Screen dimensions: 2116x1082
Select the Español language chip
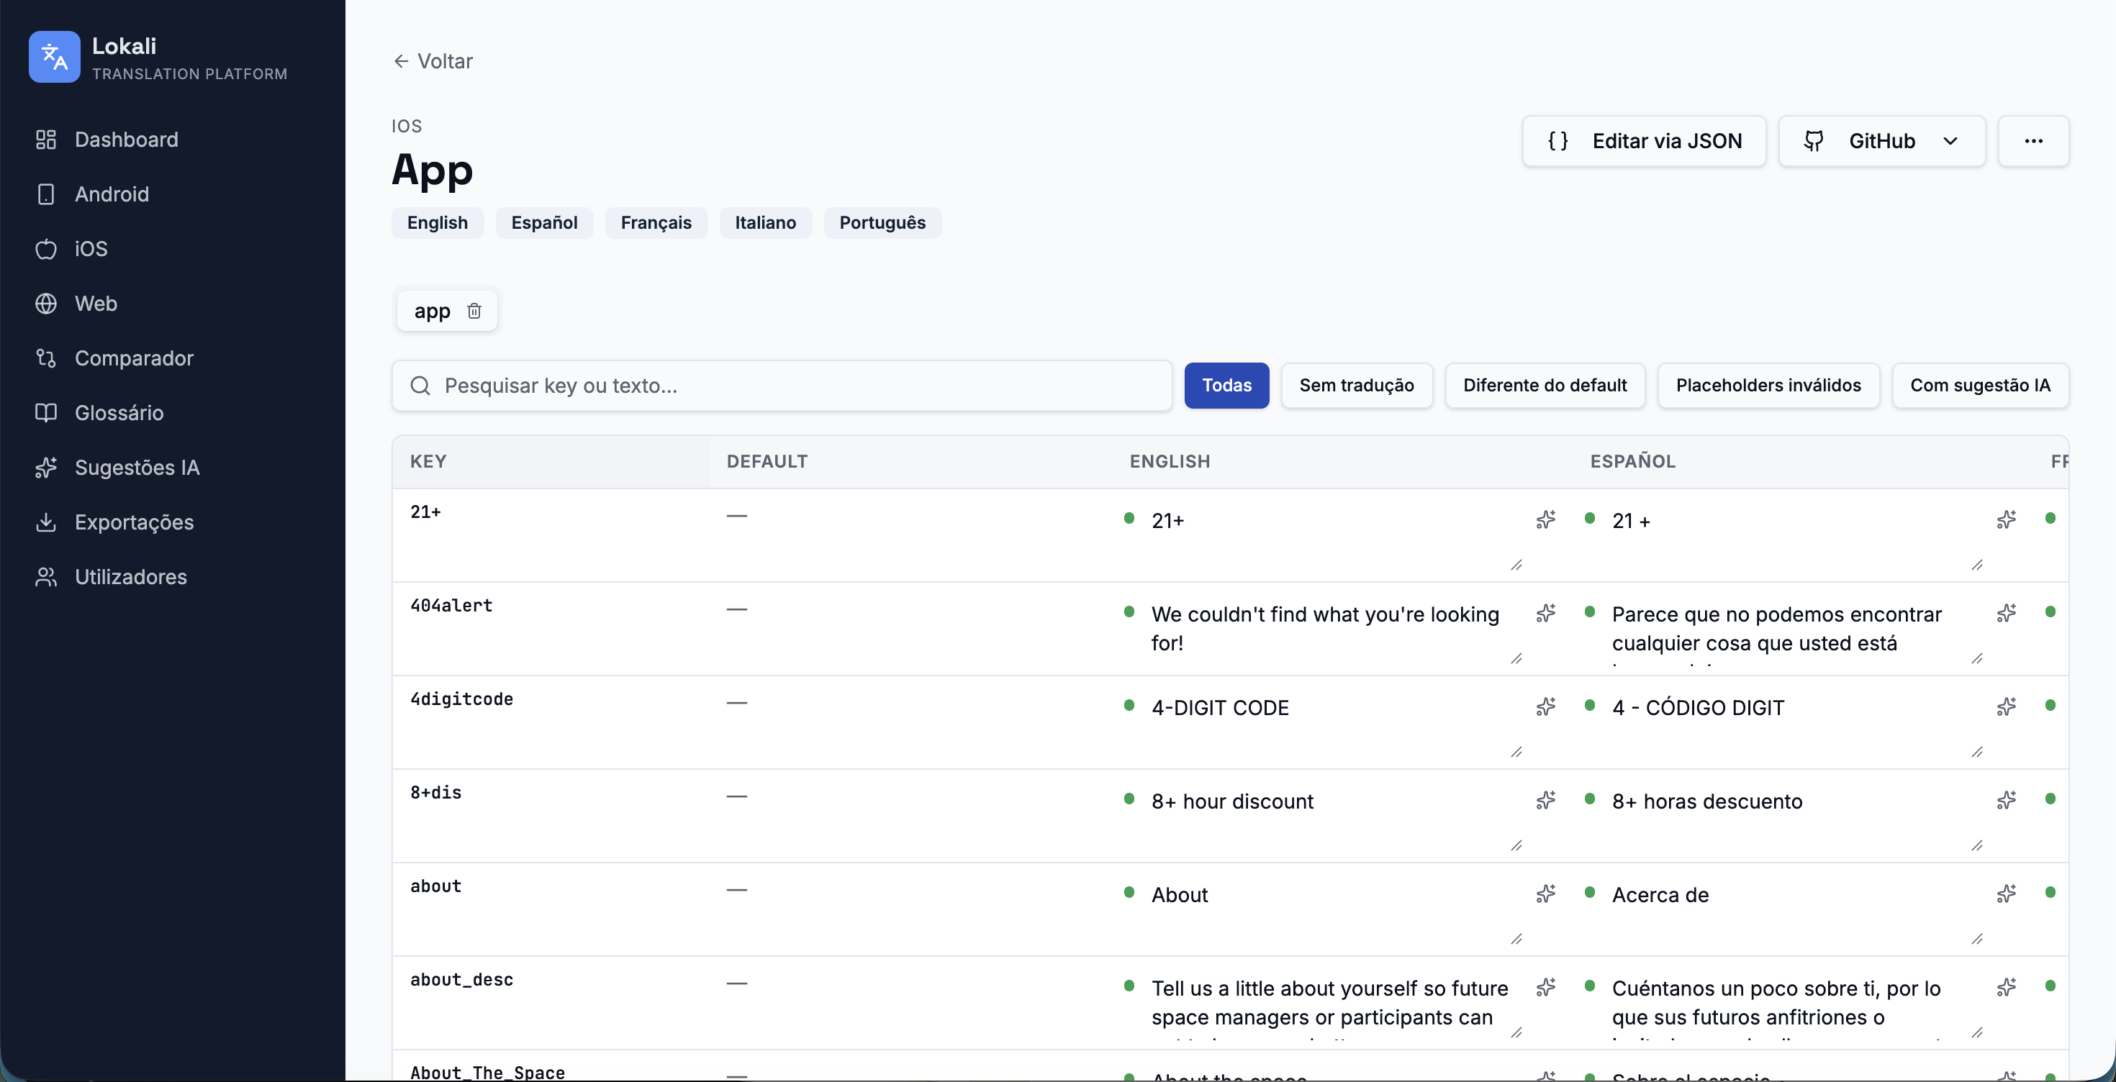coord(544,222)
